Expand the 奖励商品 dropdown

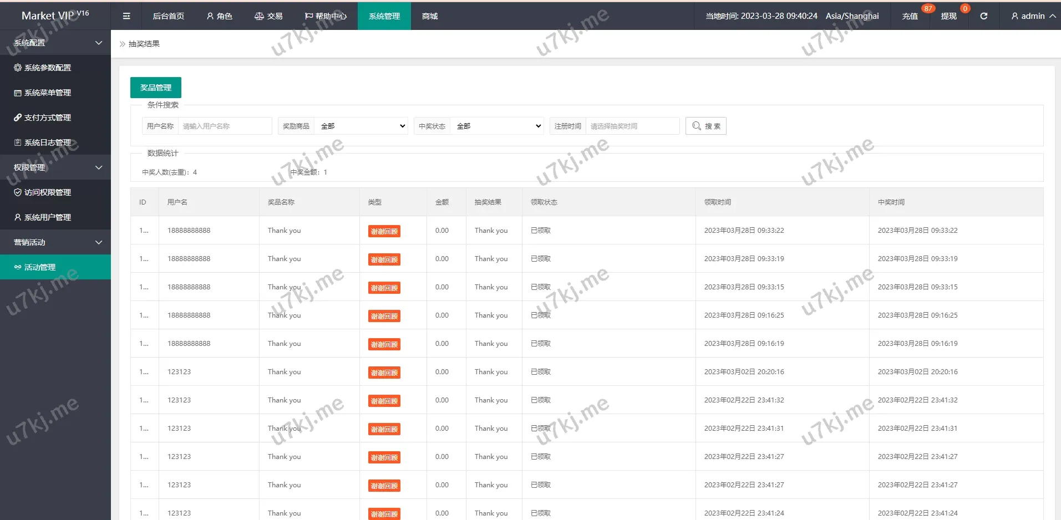coord(361,126)
